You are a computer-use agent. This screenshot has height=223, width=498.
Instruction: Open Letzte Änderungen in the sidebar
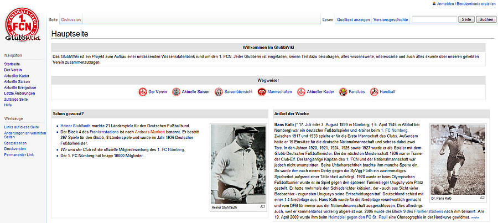point(20,94)
